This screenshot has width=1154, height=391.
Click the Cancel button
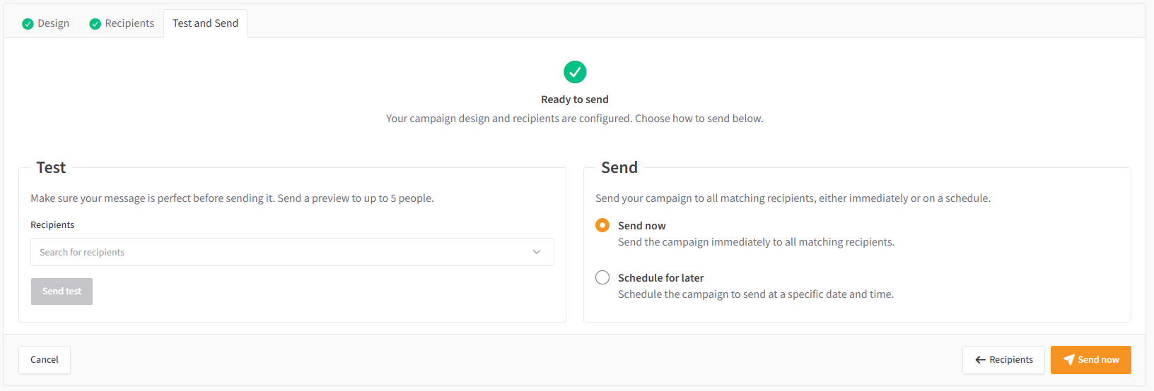click(45, 360)
